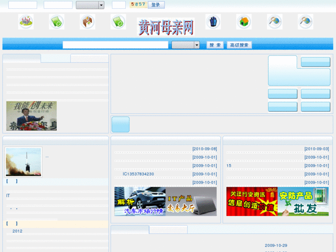Open the search category dropdown
Image resolution: width=336 pixels, height=252 pixels.
tap(186, 45)
